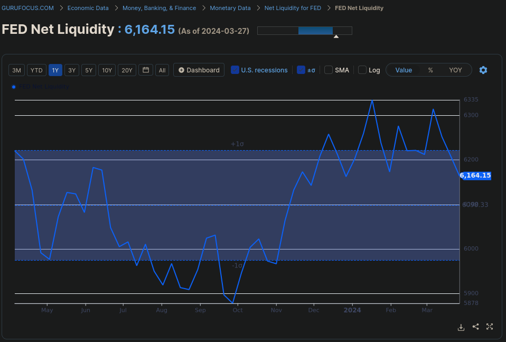506x342 pixels.
Task: Click the GURUFOCUS.COM home link
Action: (x=27, y=8)
